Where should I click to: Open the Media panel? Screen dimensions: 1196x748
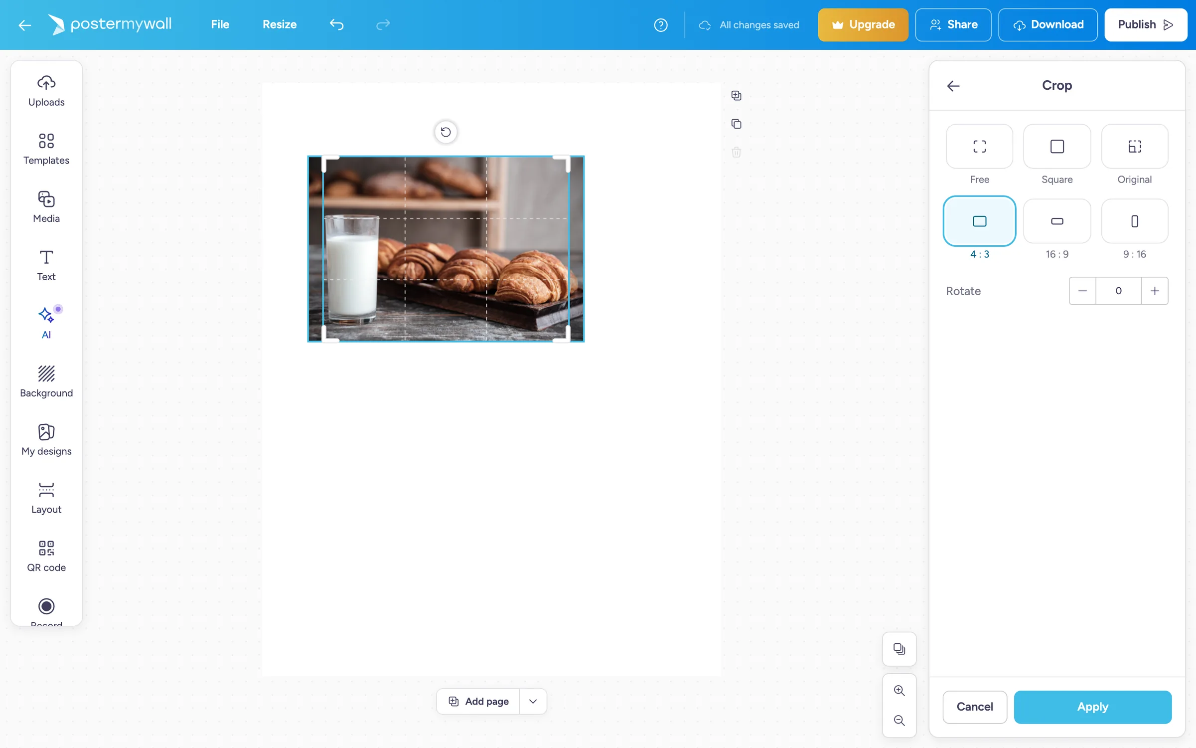click(46, 207)
